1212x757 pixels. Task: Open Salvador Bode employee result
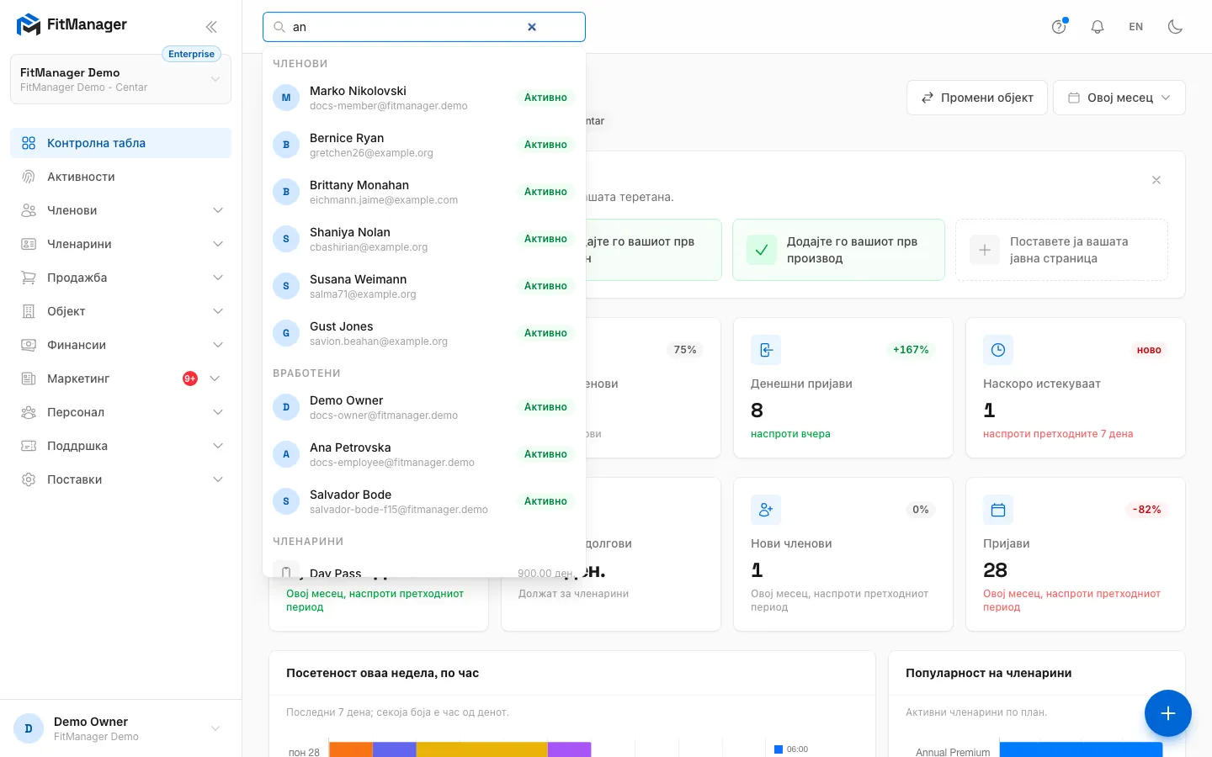click(424, 501)
